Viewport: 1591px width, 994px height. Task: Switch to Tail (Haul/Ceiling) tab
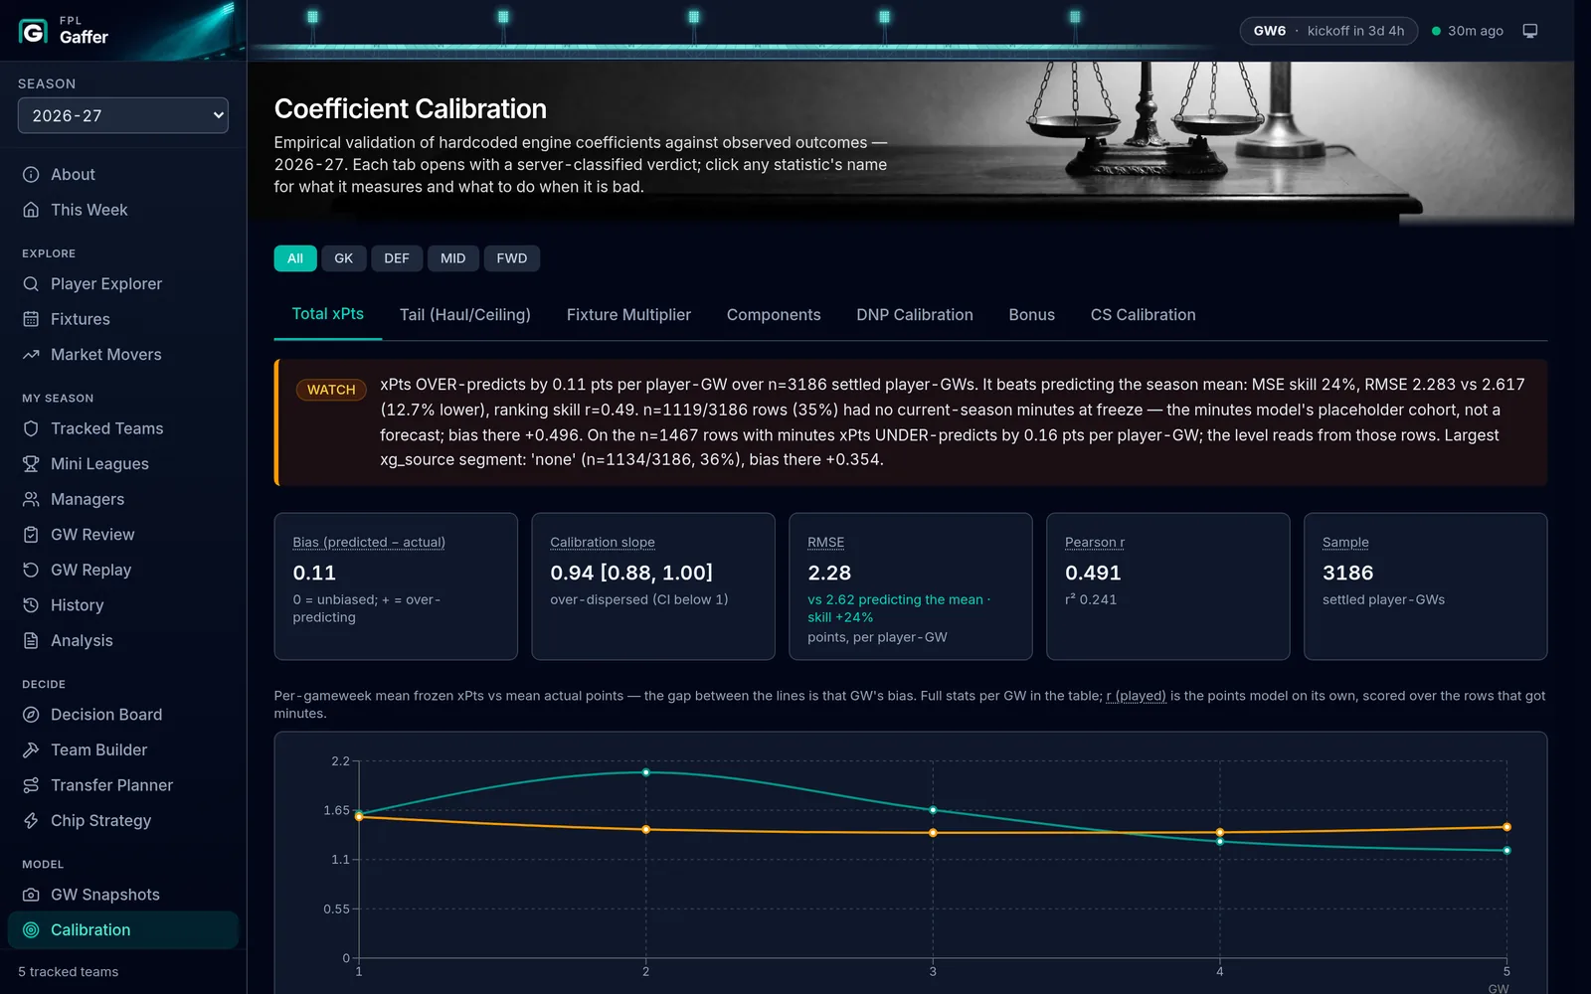(x=465, y=315)
